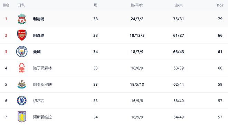Select the 胜/平/负 column header
Screen dimensions: 228x125
tap(137, 5)
